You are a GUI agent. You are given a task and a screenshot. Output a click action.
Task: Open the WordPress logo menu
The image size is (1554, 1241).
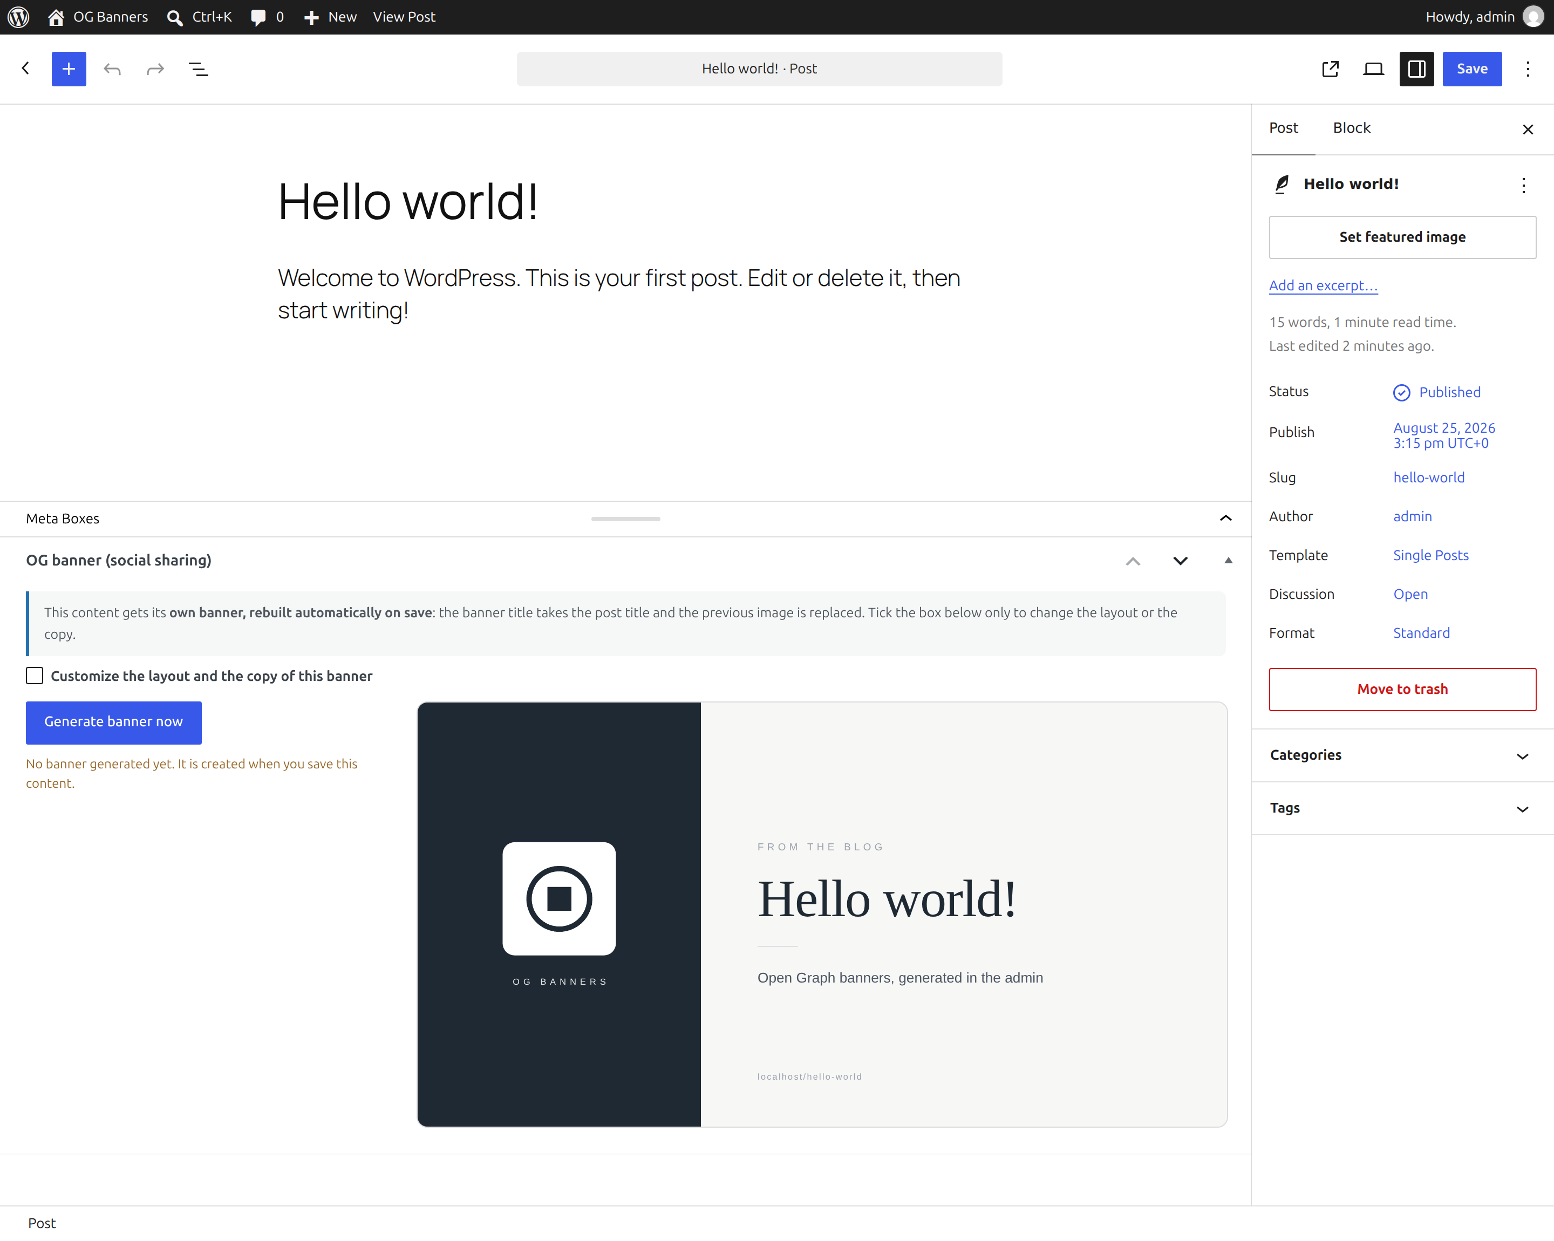pyautogui.click(x=18, y=17)
